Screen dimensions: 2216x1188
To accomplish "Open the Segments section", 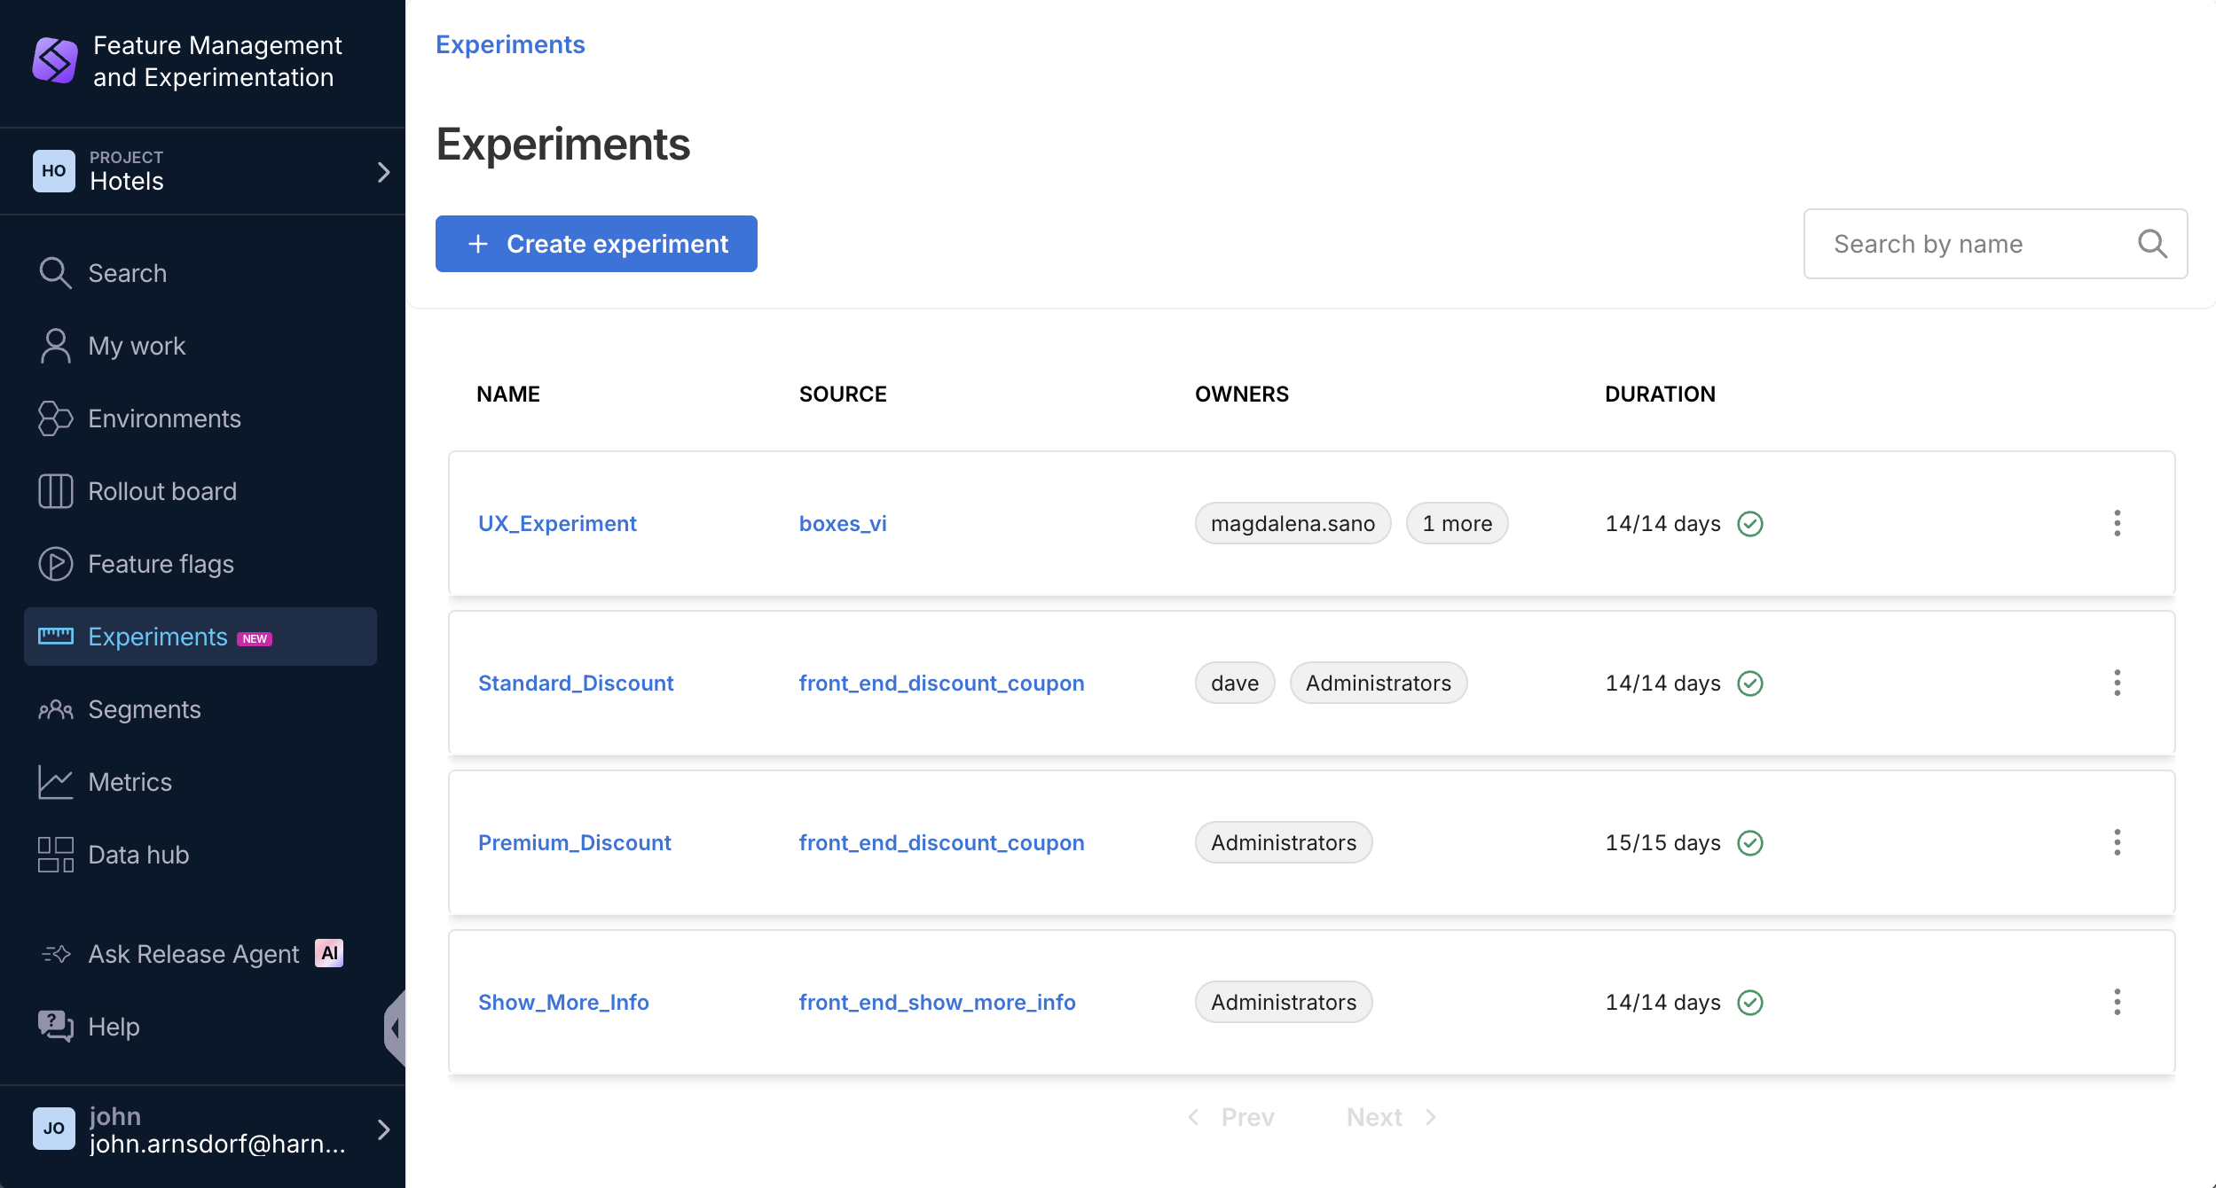I will [x=144, y=709].
